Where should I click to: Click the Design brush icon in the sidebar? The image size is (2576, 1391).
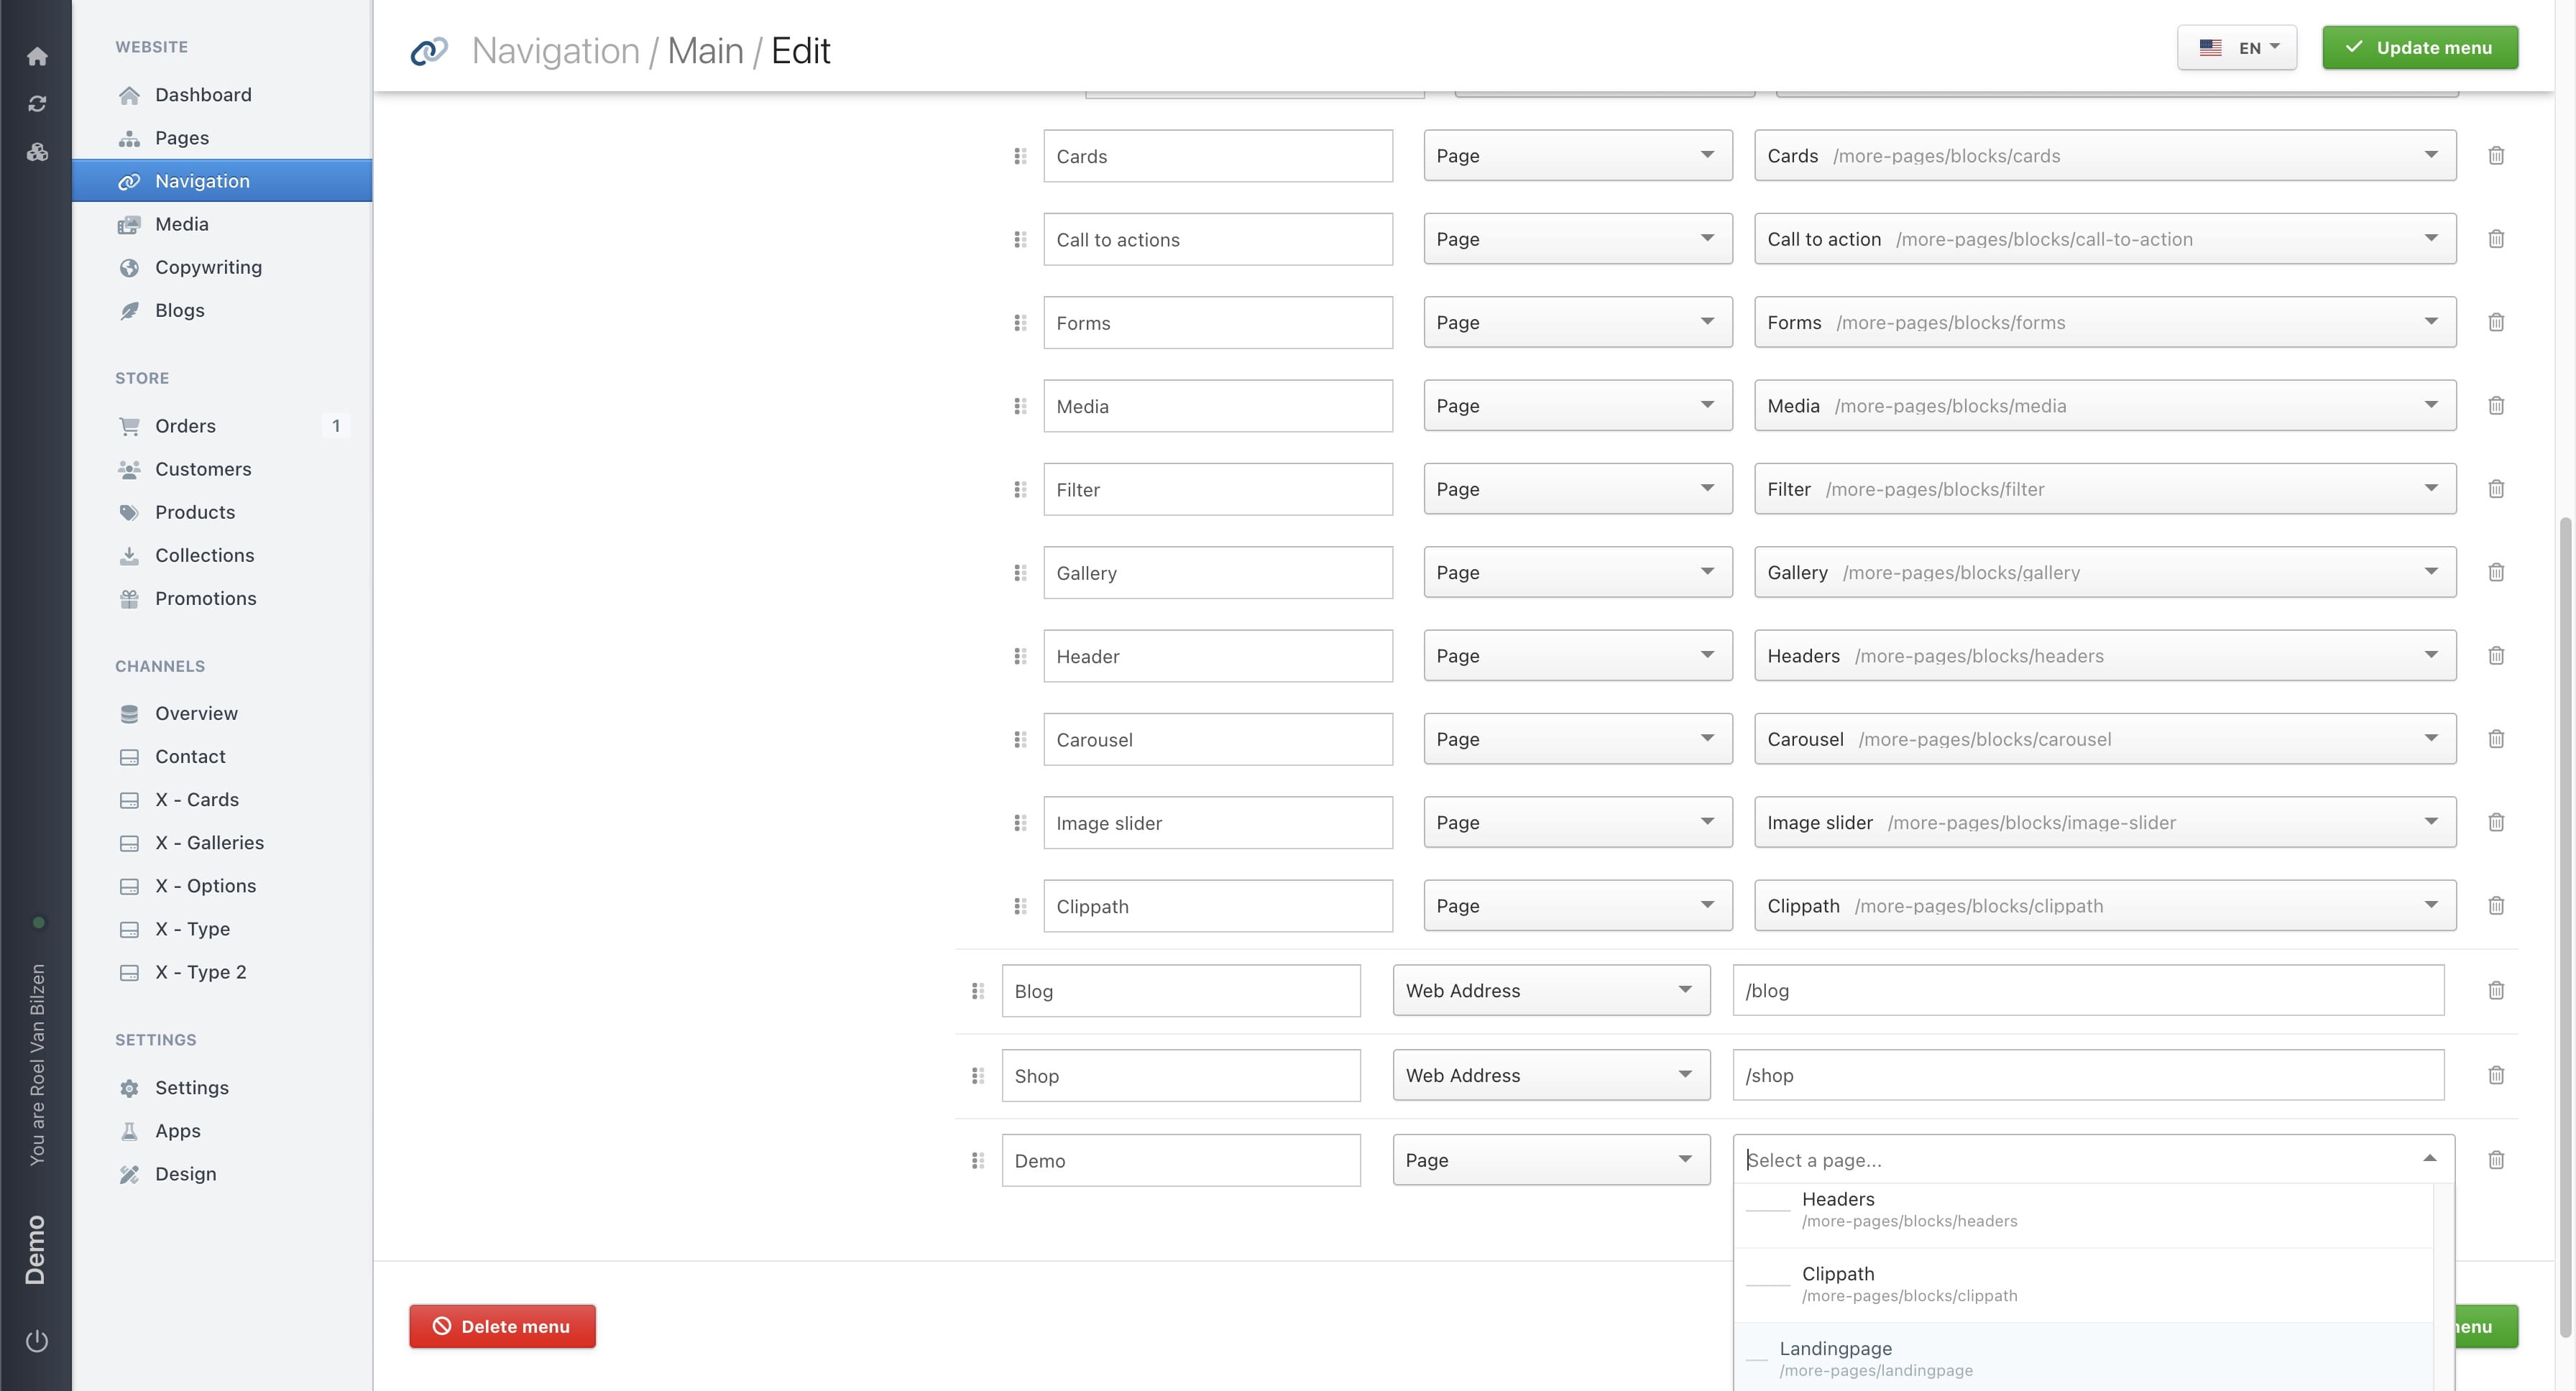click(130, 1173)
